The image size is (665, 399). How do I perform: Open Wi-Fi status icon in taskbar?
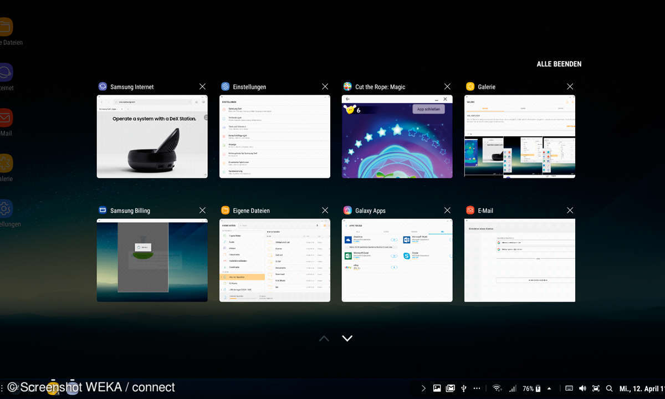[497, 388]
